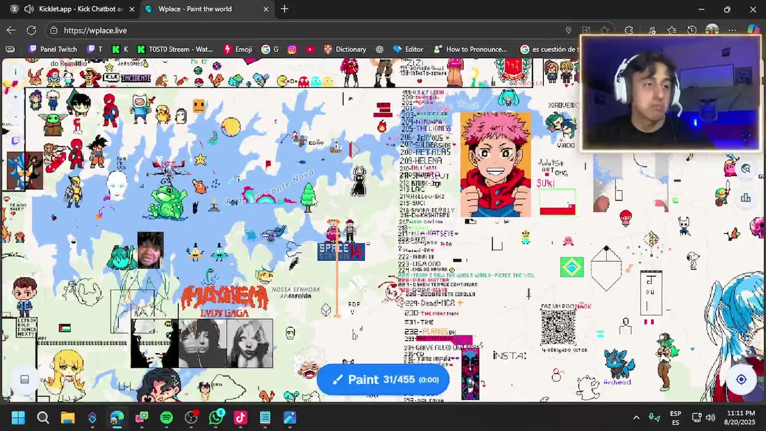This screenshot has width=766, height=431.
Task: Open the map search magnifier icon
Action: tap(746, 169)
